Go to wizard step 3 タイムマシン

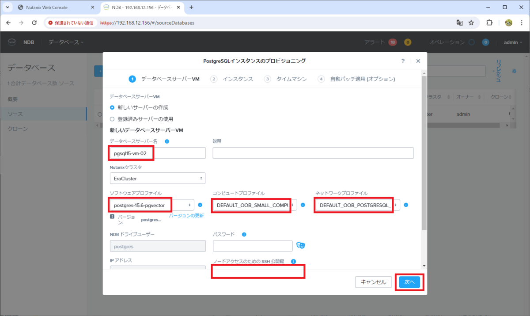click(285, 79)
